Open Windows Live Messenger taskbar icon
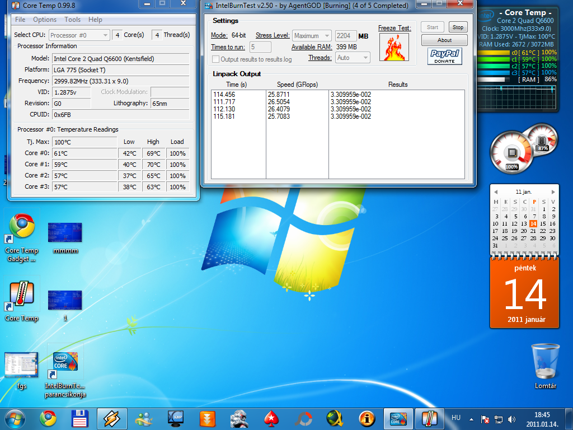Viewport: 573px width, 430px height. pos(144,419)
